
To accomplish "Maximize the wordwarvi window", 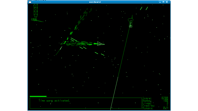I will [163, 2].
